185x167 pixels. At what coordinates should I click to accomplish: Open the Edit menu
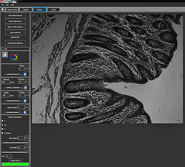[7, 5]
